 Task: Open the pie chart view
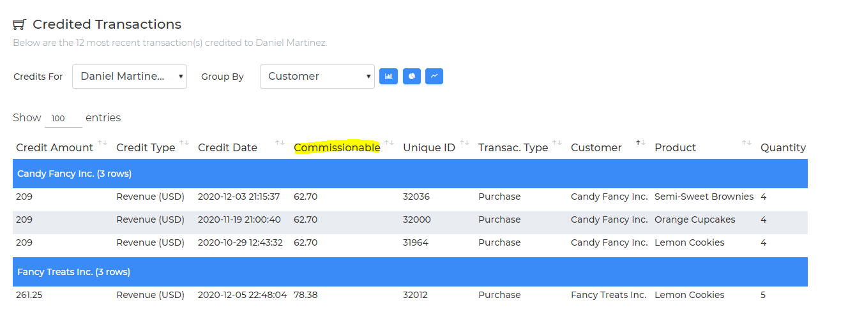tap(412, 76)
